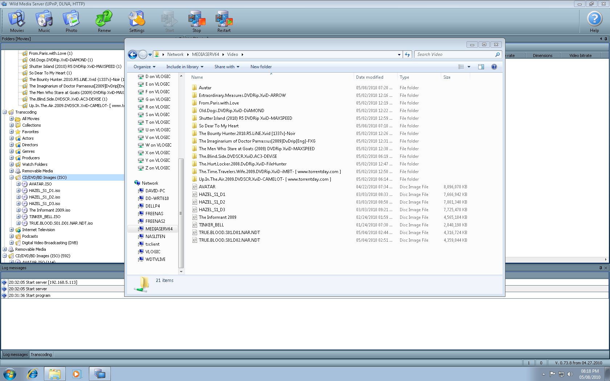Unpin the Log messages panel
The width and height of the screenshot is (610, 381).
601,268
